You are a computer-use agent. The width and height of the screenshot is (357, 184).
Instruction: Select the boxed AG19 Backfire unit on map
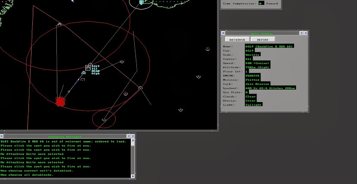pos(88,68)
